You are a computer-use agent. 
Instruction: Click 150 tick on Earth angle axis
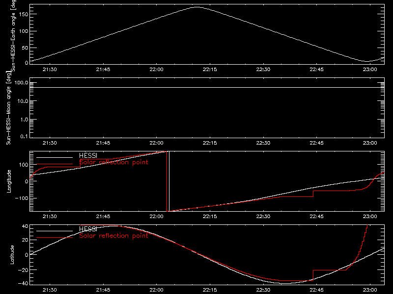pos(23,14)
